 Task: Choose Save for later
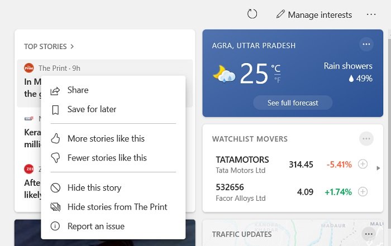coord(92,109)
